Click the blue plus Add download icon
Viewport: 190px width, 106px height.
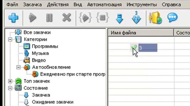tap(13, 18)
